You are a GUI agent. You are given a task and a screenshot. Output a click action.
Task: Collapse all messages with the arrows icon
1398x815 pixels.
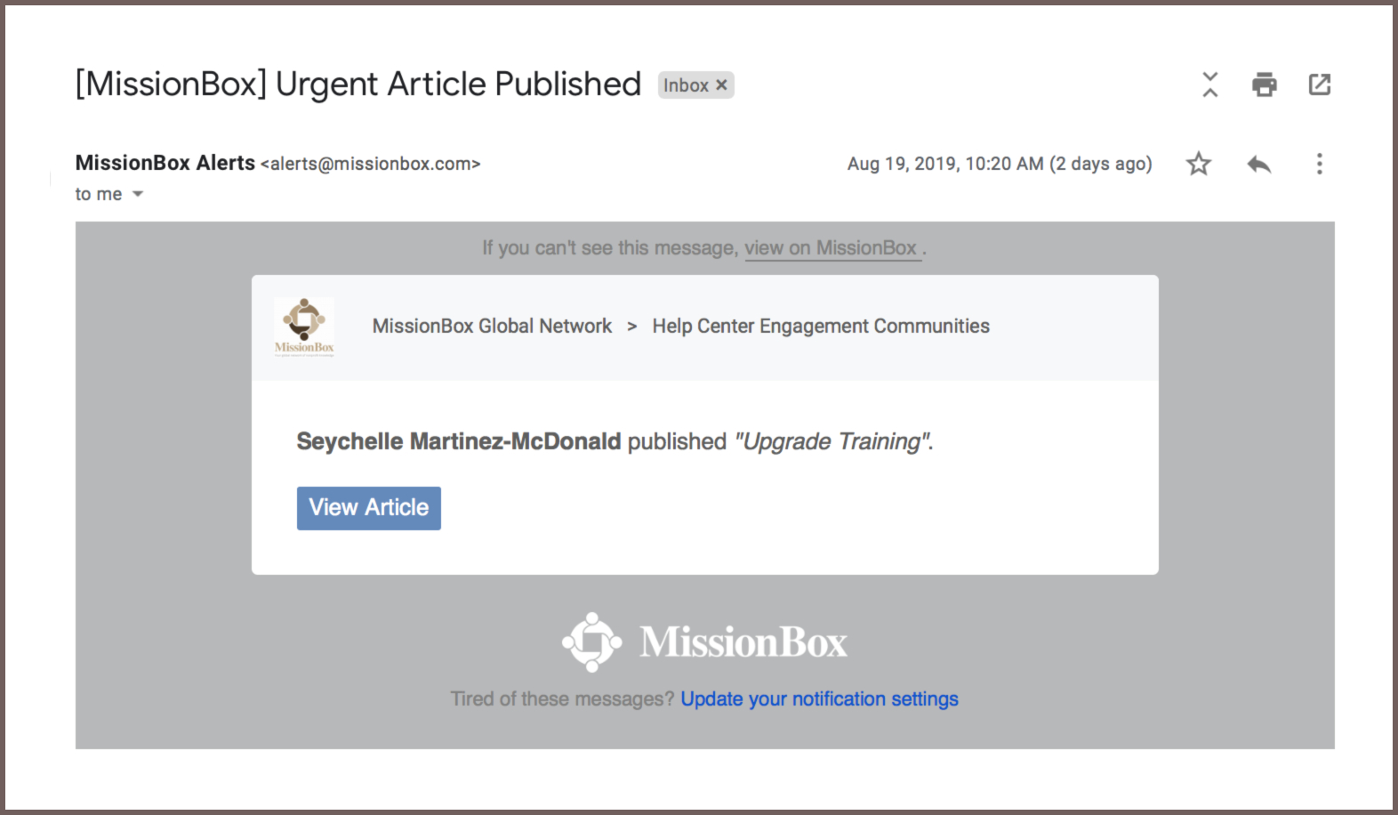coord(1210,85)
